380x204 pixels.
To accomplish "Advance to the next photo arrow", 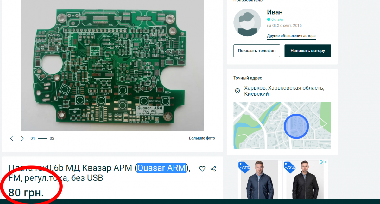I will pyautogui.click(x=22, y=138).
